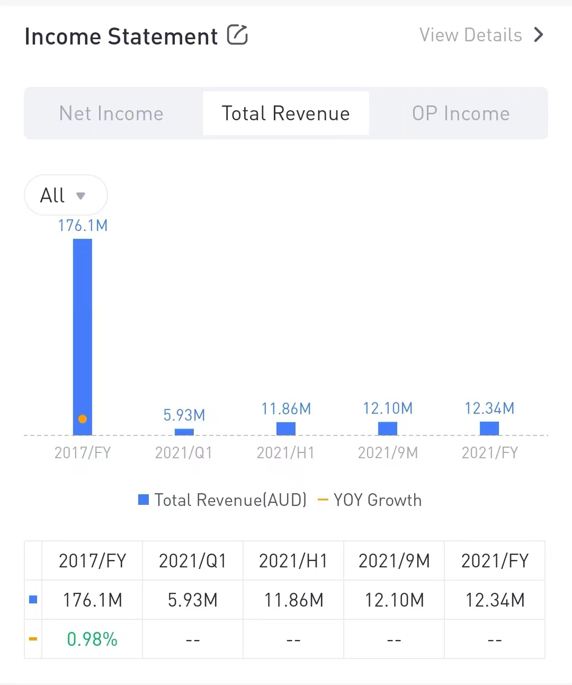Click blue square icon in table row
The width and height of the screenshot is (572, 685).
pyautogui.click(x=33, y=600)
